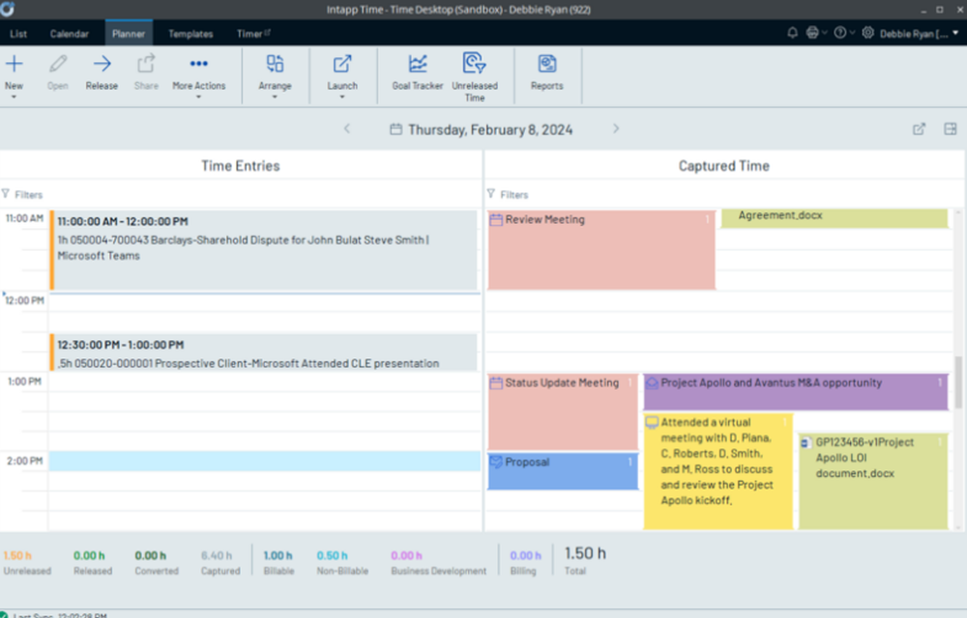Go to previous day arrow
The image size is (967, 618).
pos(347,128)
